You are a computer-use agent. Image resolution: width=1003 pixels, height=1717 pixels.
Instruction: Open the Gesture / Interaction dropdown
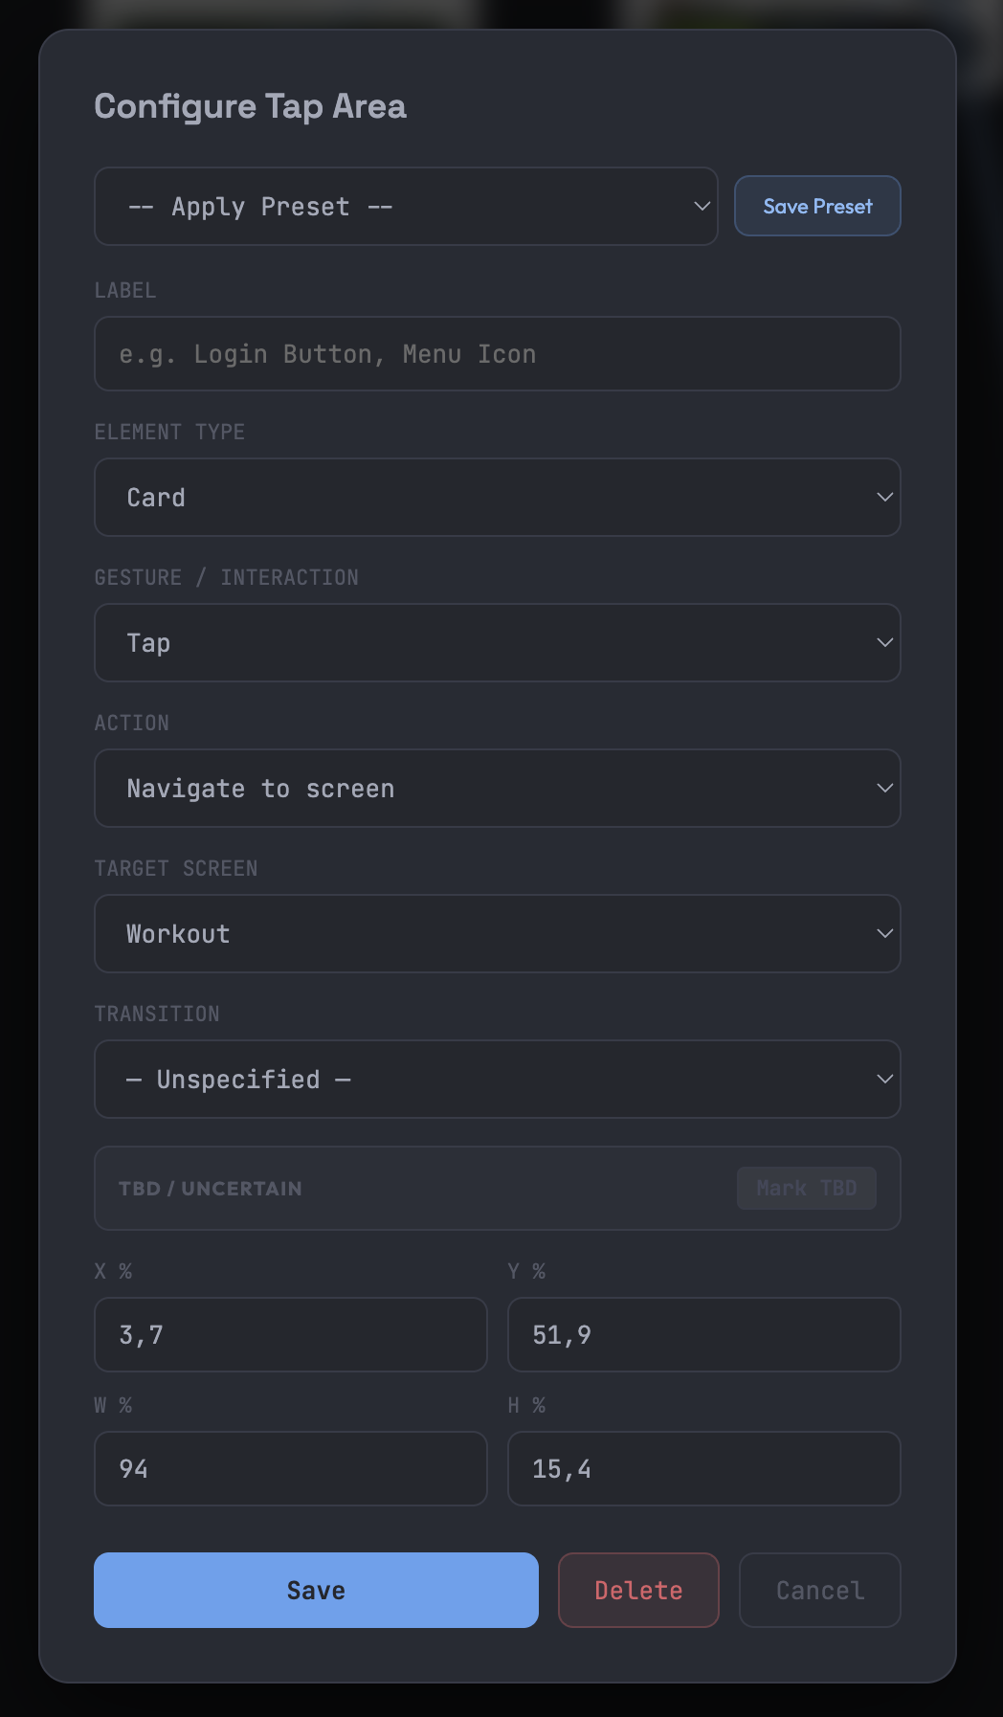point(497,643)
